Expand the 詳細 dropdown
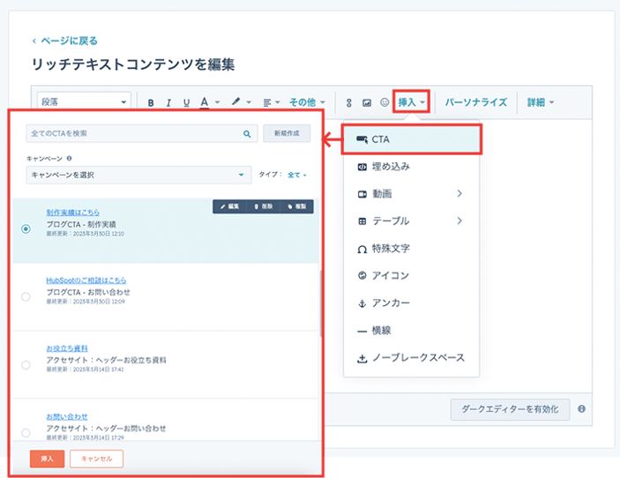Viewport: 620px width, 478px height. coord(541,102)
